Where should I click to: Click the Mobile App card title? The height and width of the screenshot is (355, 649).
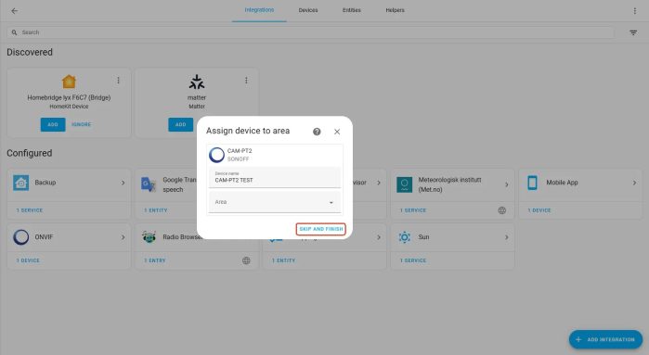(562, 183)
